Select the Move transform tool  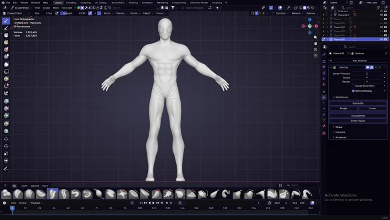pos(6,139)
